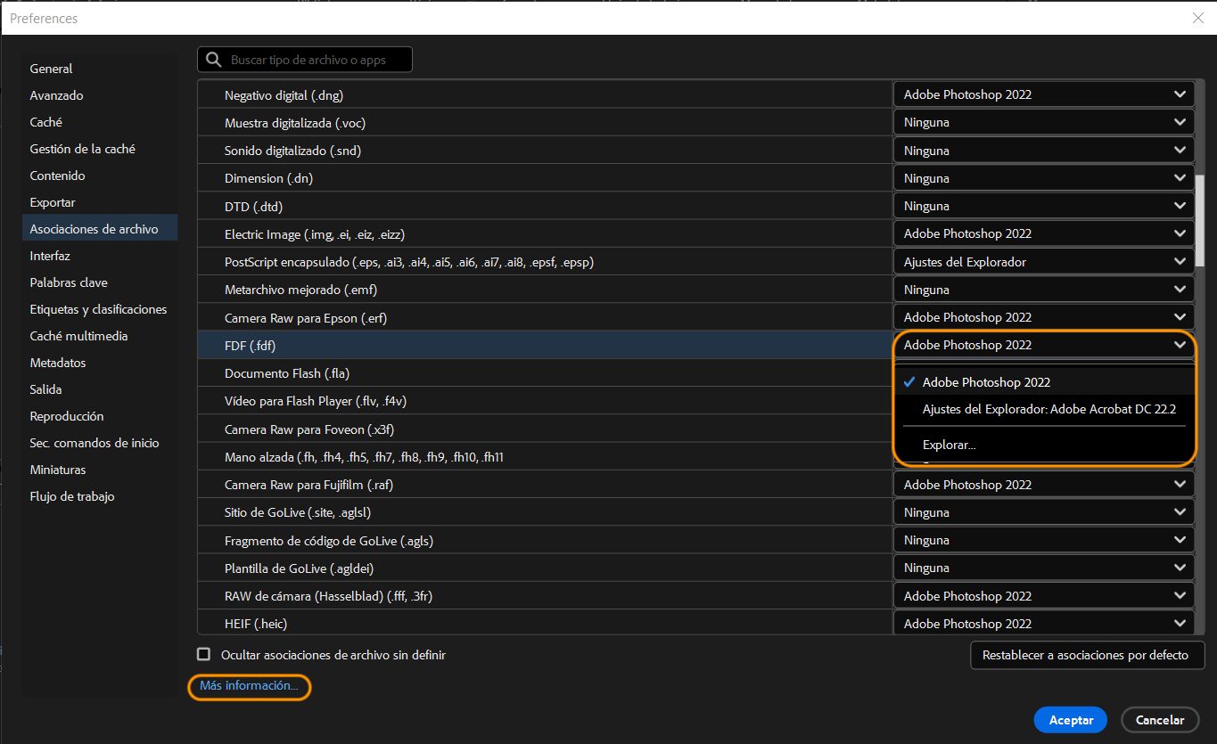Expand Electric Image app dropdown
Viewport: 1217px width, 744px height.
pyautogui.click(x=1043, y=233)
